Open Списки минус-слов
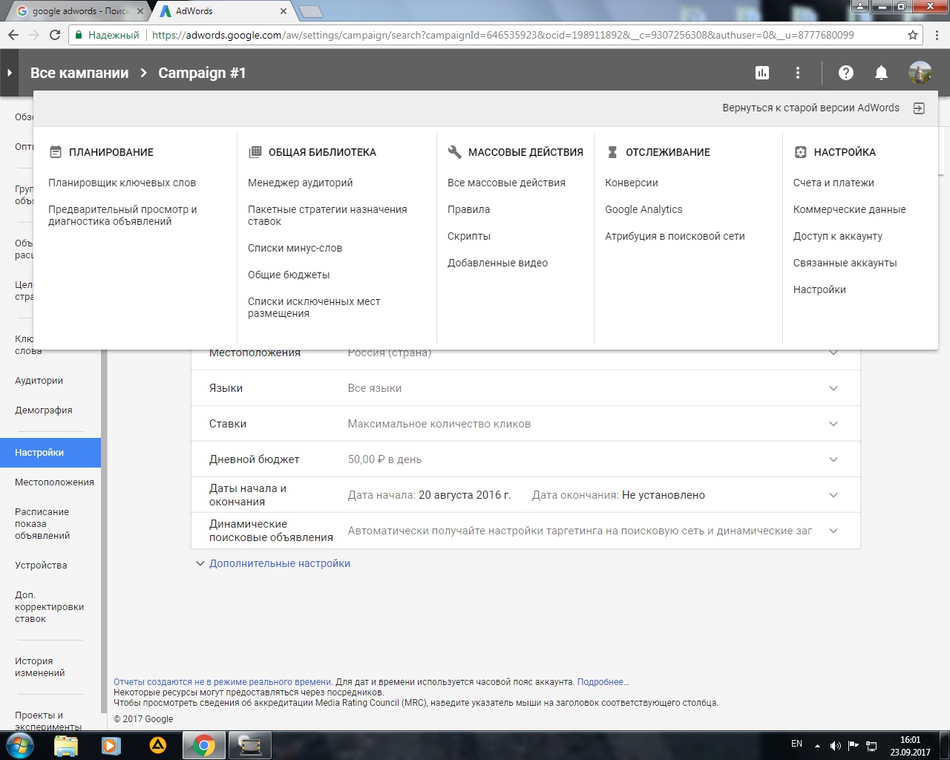Viewport: 950px width, 760px height. click(x=295, y=248)
